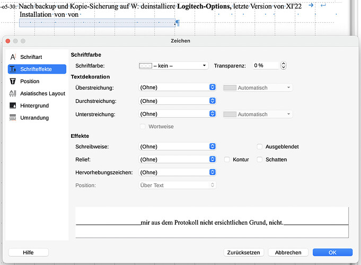Viewport: 361px width, 265px height.
Task: Open the Relief dropdown
Action: click(177, 160)
